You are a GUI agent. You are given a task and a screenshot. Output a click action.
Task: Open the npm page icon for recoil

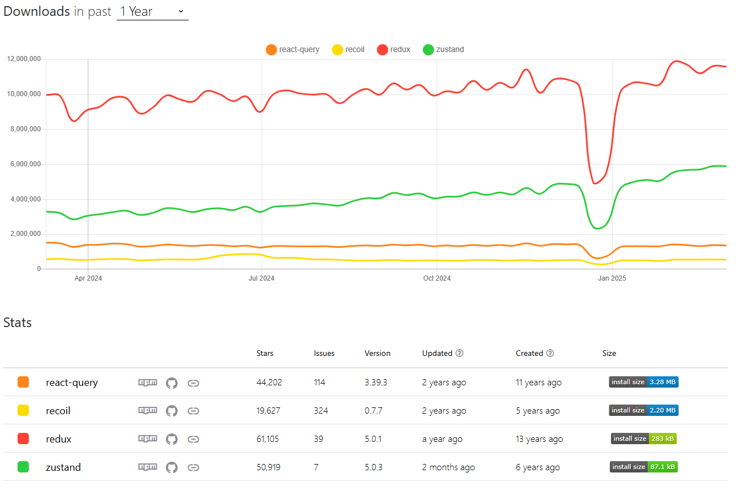pos(148,411)
